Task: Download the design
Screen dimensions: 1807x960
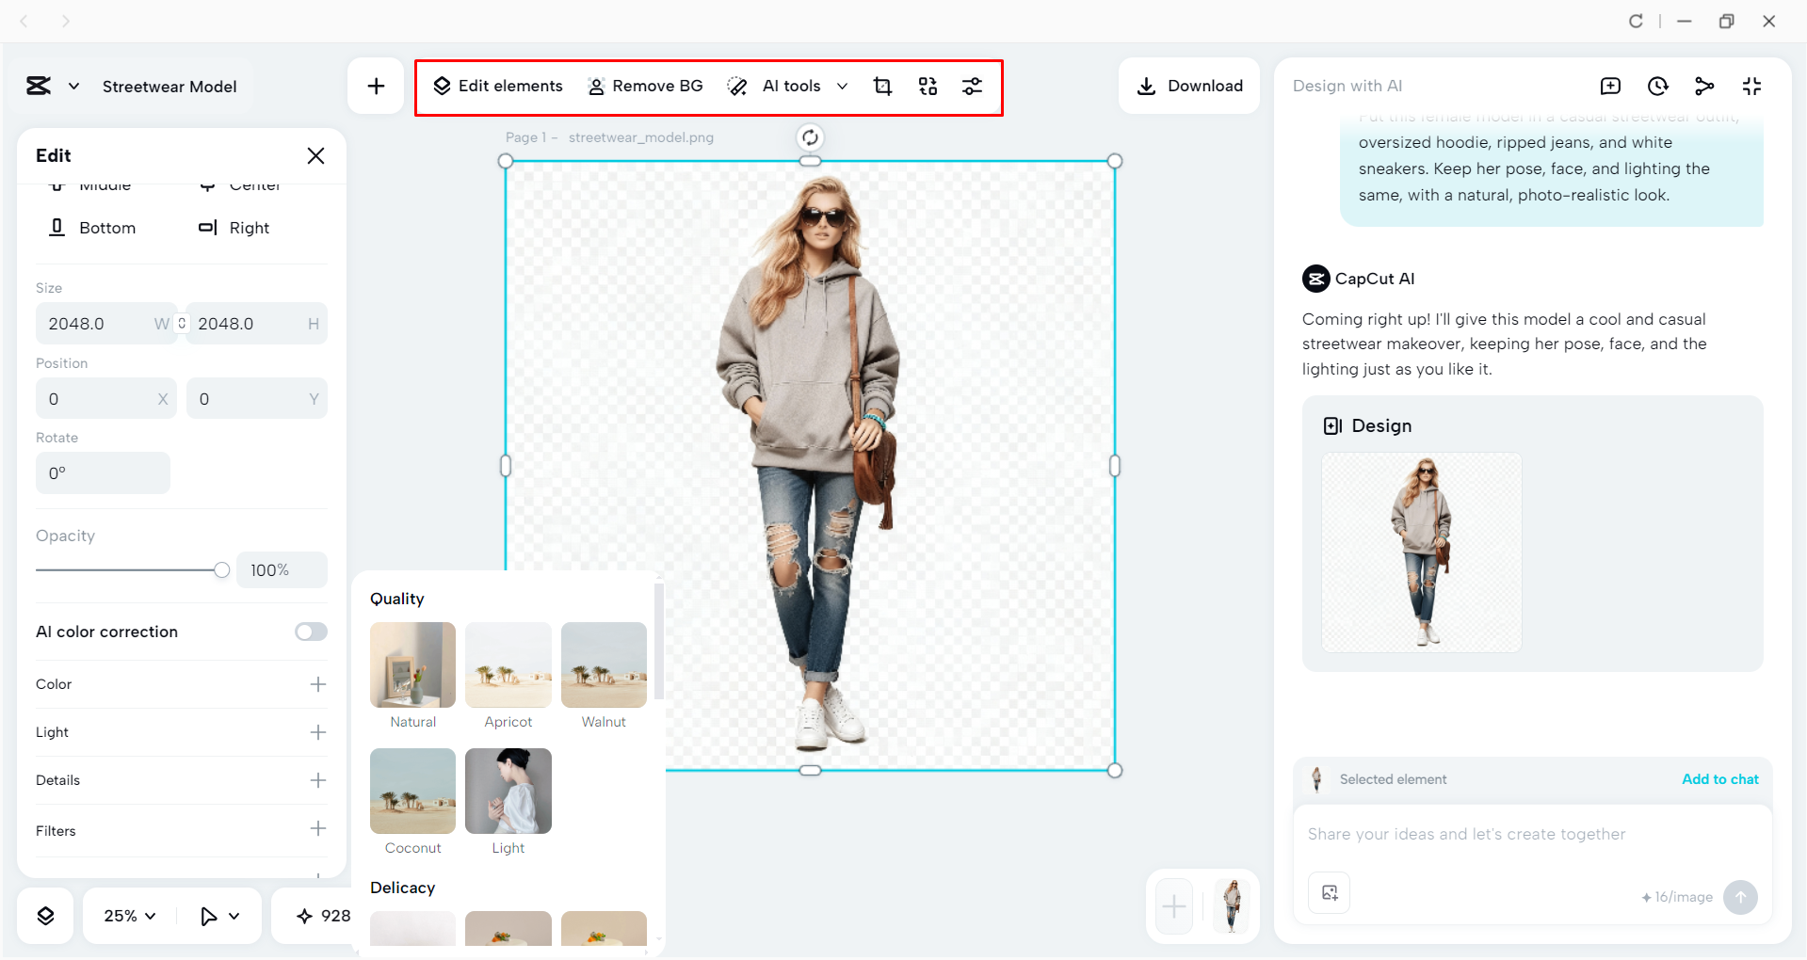Action: pyautogui.click(x=1189, y=87)
